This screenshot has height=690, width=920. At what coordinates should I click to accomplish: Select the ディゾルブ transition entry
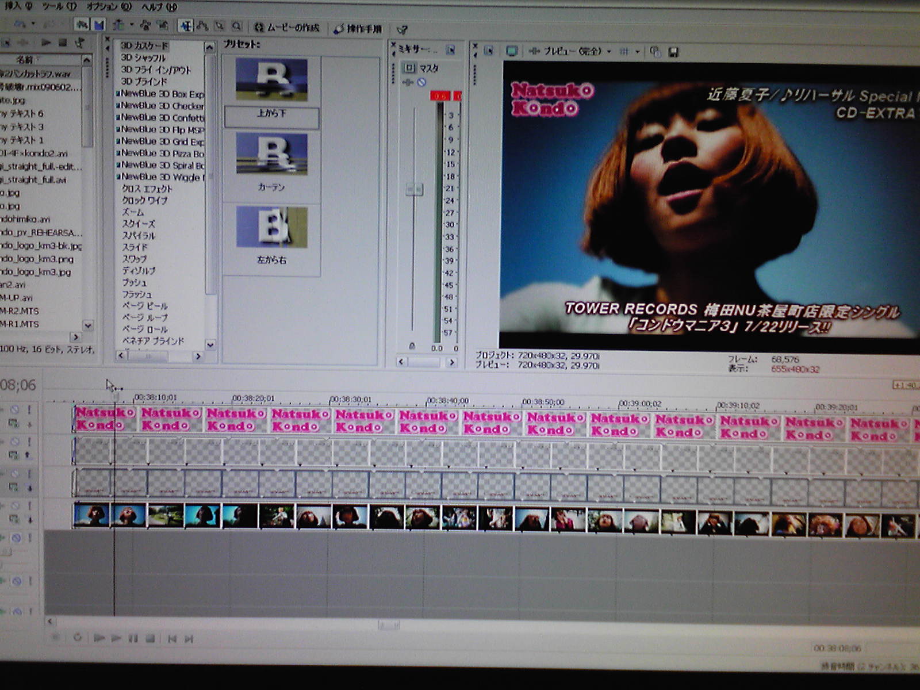[139, 270]
